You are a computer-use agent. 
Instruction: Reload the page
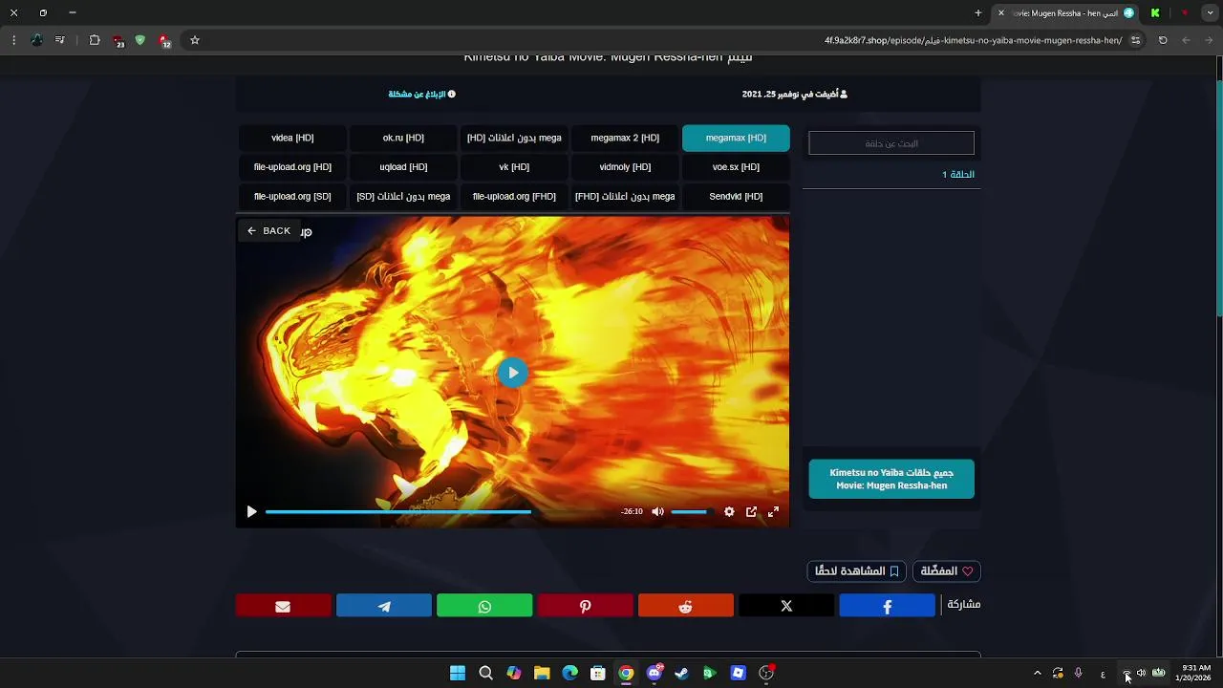click(1163, 40)
